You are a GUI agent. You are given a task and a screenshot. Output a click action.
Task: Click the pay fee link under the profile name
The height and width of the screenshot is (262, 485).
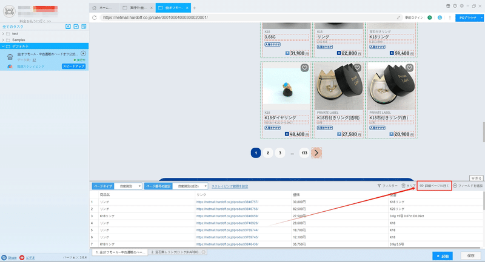tap(35, 21)
